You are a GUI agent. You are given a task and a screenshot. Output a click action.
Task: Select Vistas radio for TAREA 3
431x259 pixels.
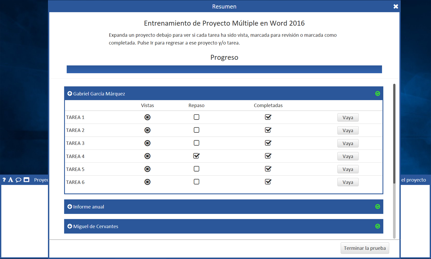click(x=147, y=143)
